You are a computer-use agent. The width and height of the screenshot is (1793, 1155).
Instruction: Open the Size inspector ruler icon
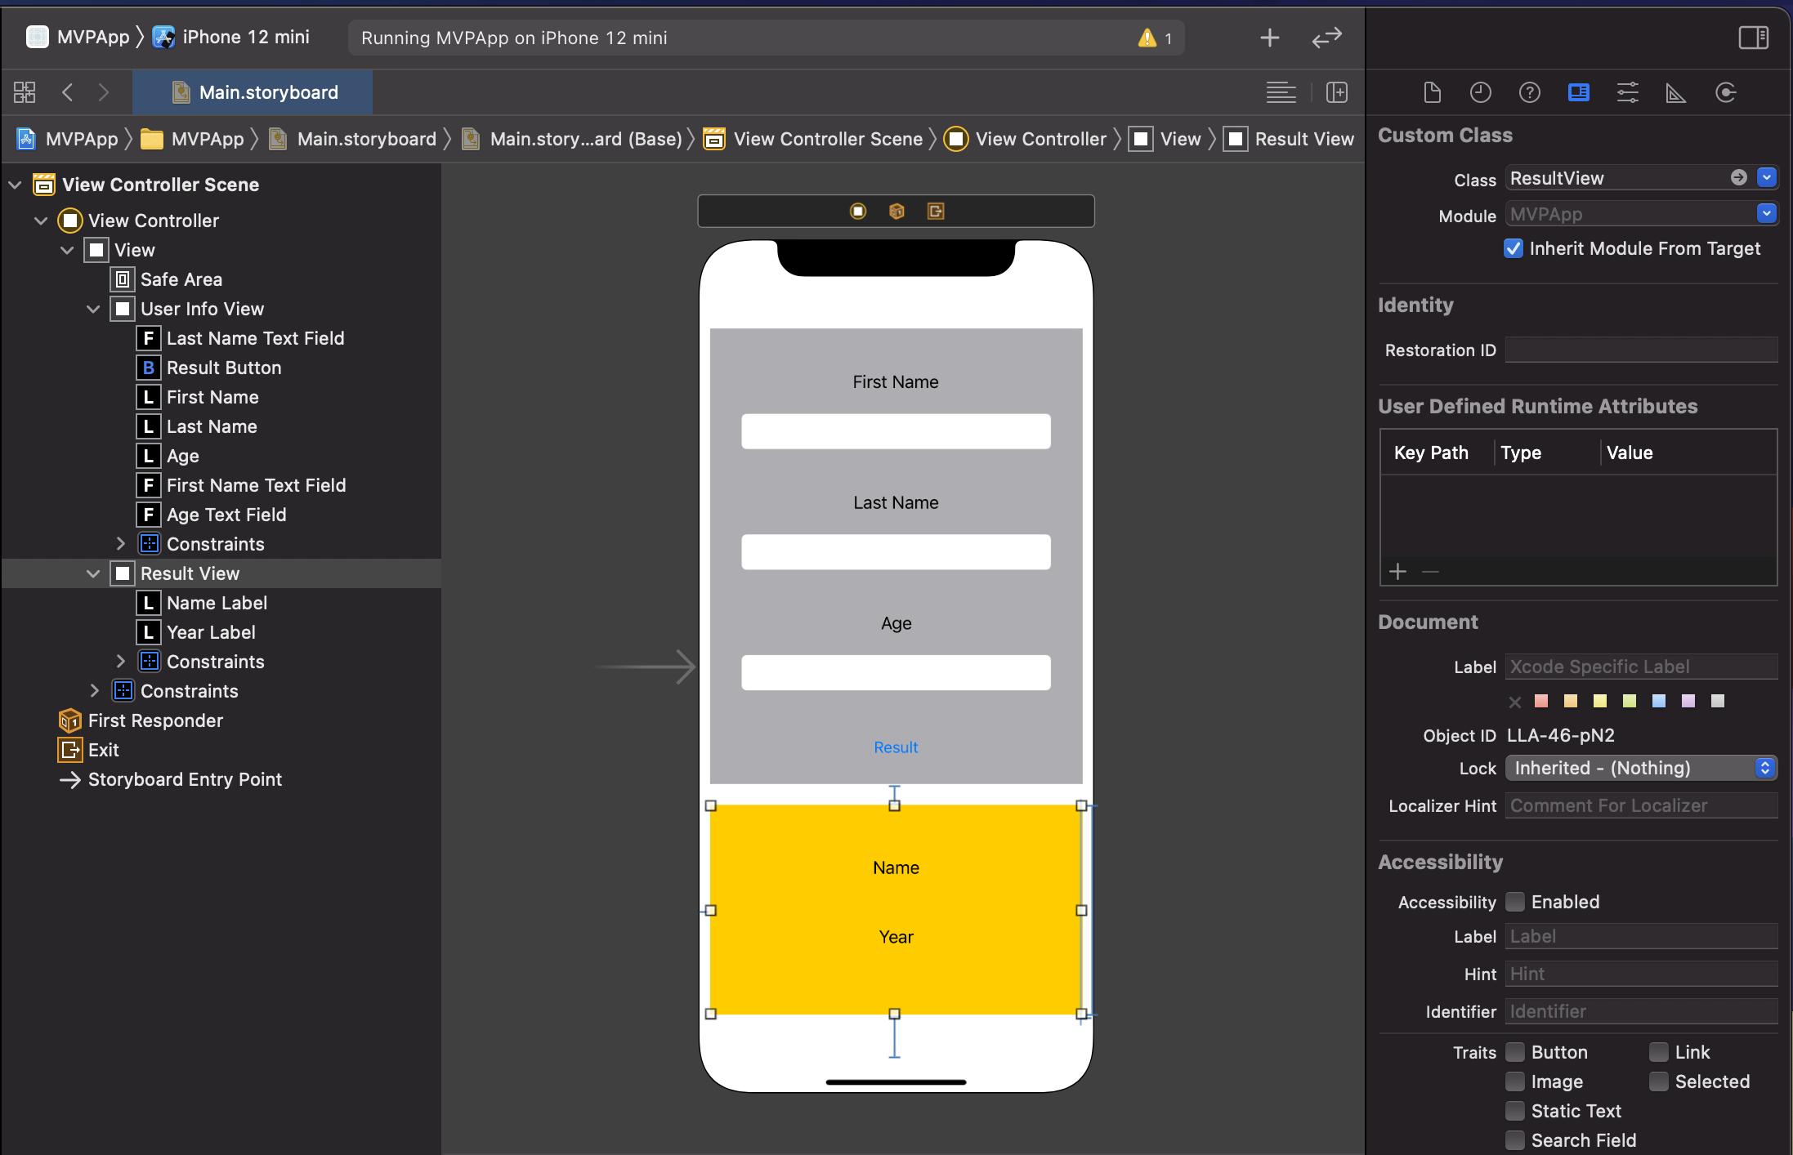click(1676, 92)
